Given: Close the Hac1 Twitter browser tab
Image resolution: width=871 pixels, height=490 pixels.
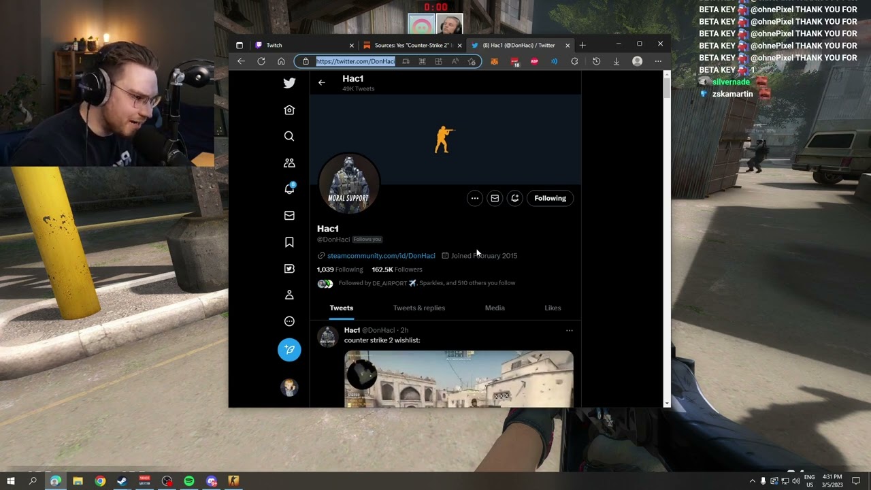Looking at the screenshot, I should pos(568,46).
